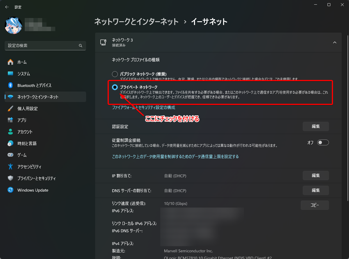Open プライバシーとセキュリティ settings icon
The width and height of the screenshot is (349, 259).
[11, 178]
